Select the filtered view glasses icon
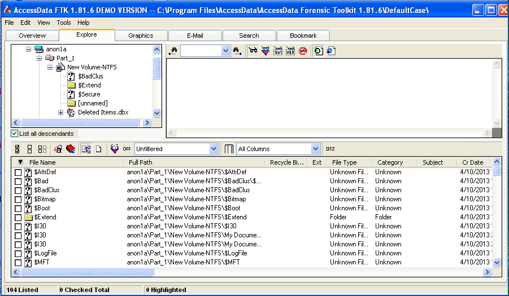This screenshot has width=509, height=296. pyautogui.click(x=266, y=51)
